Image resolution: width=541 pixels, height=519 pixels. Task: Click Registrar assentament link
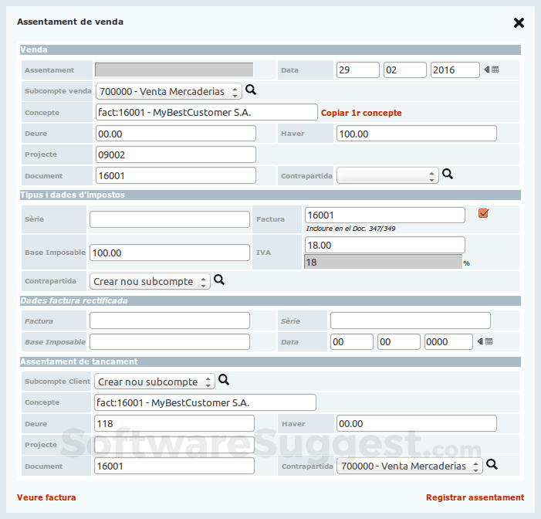pyautogui.click(x=475, y=497)
